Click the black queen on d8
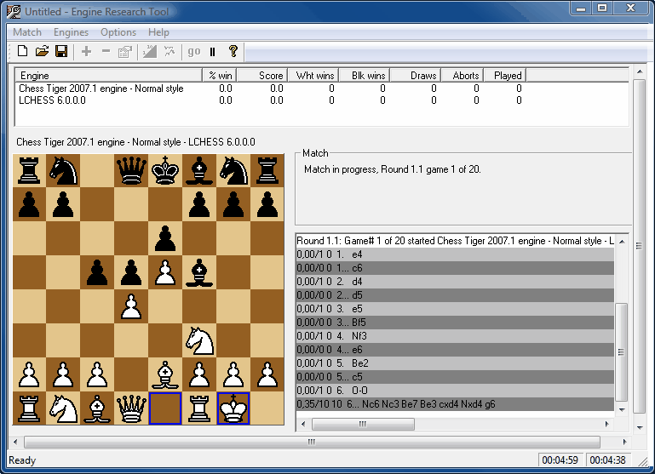Screen dimensions: 655x474 point(131,170)
